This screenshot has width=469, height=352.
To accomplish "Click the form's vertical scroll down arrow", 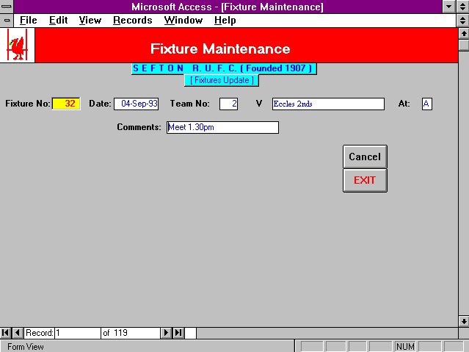I will pyautogui.click(x=464, y=321).
